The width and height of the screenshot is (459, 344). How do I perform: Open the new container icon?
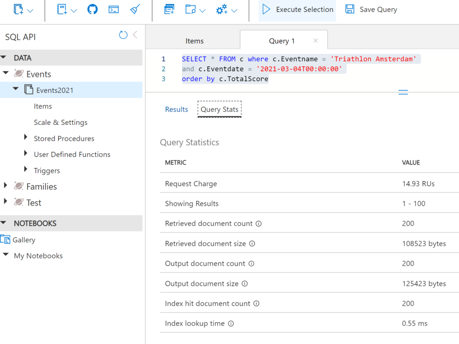[170, 9]
